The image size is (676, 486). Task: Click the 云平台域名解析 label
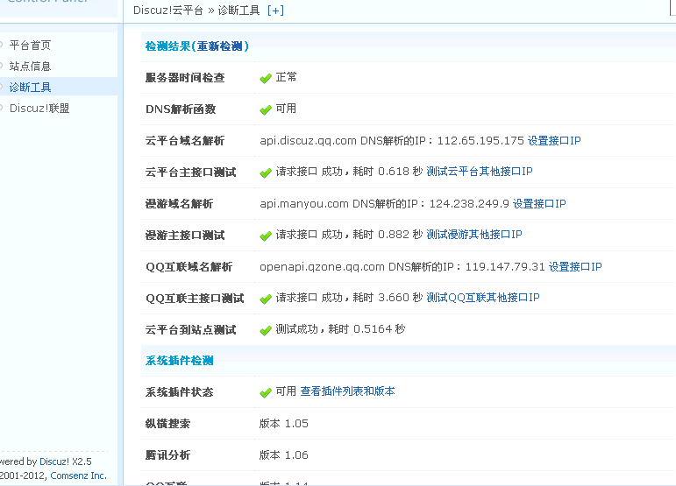(x=185, y=141)
